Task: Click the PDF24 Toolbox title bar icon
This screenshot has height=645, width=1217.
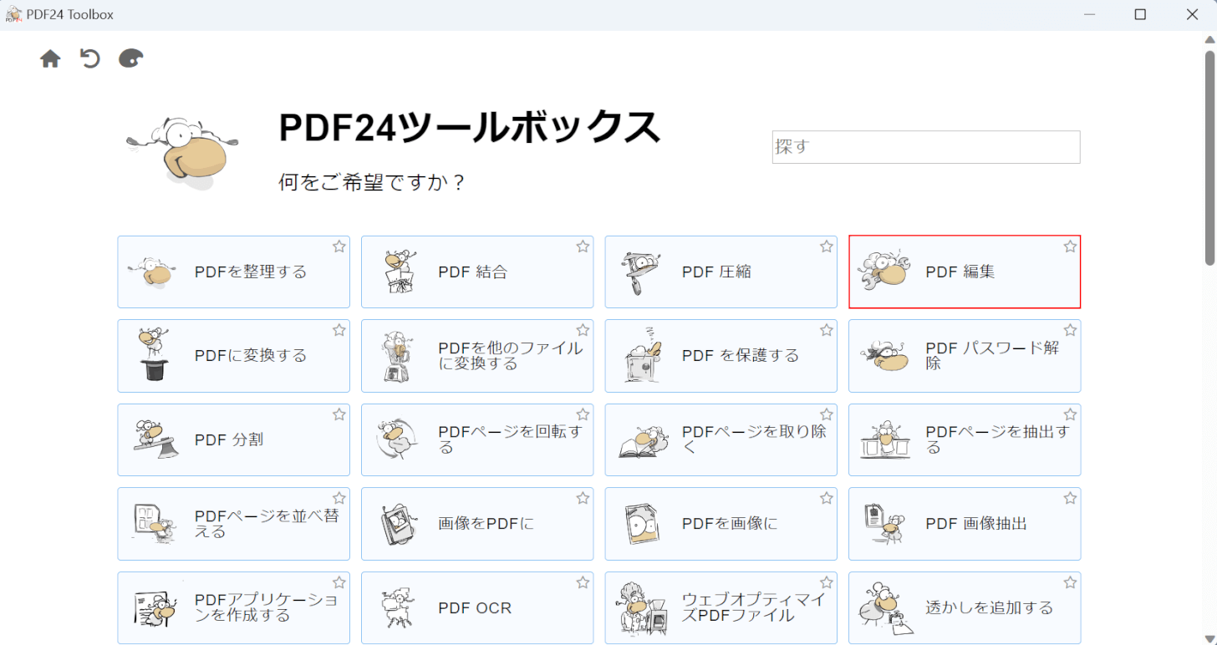Action: click(13, 14)
